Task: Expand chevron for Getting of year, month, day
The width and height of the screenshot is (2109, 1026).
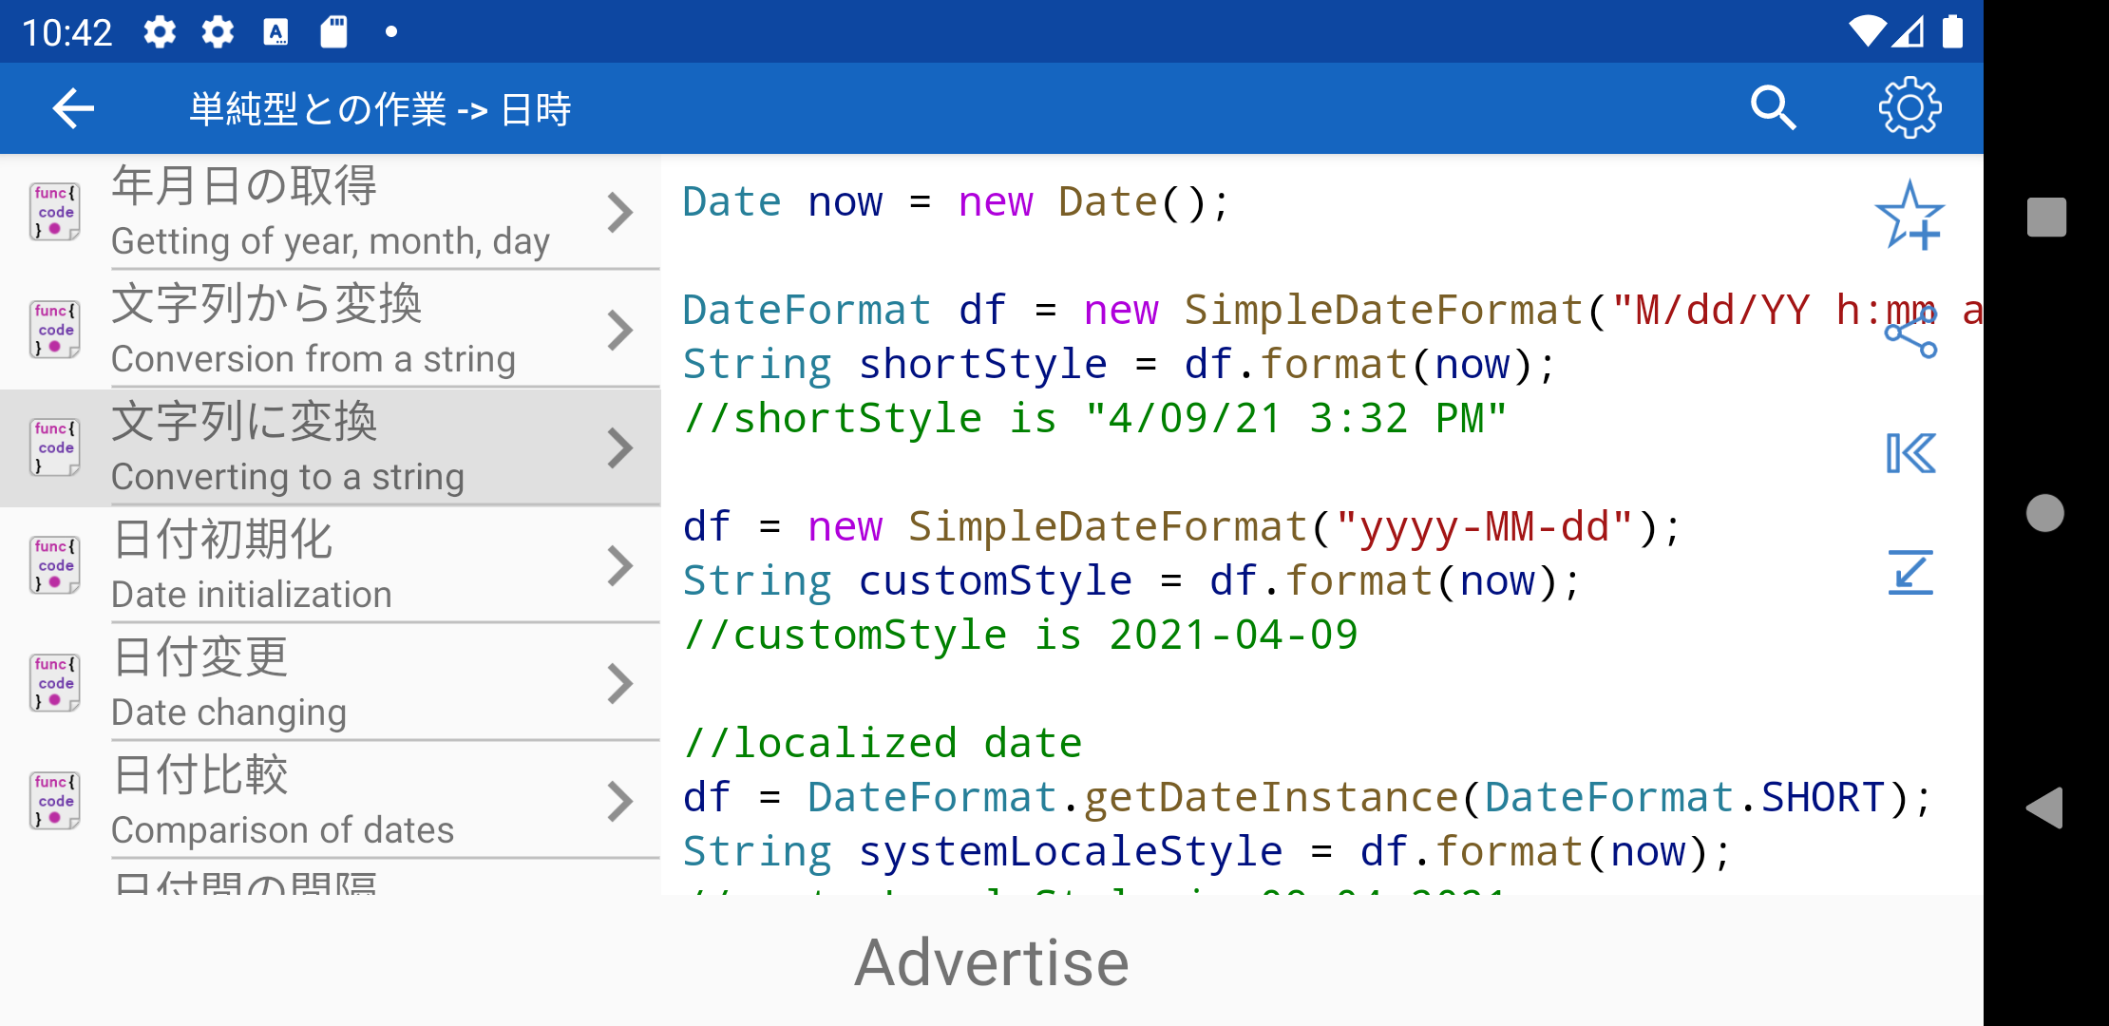Action: 620,213
